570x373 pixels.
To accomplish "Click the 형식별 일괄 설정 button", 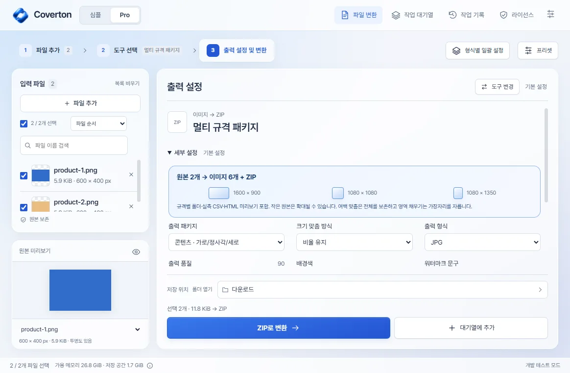I will click(x=477, y=50).
